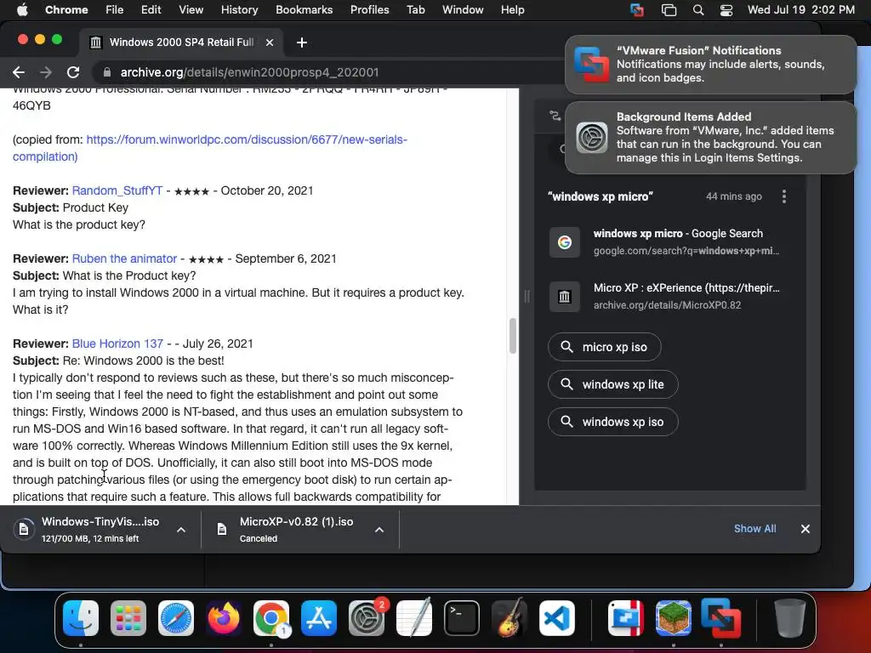The height and width of the screenshot is (653, 871).
Task: Open the Tab menu
Action: pyautogui.click(x=415, y=9)
